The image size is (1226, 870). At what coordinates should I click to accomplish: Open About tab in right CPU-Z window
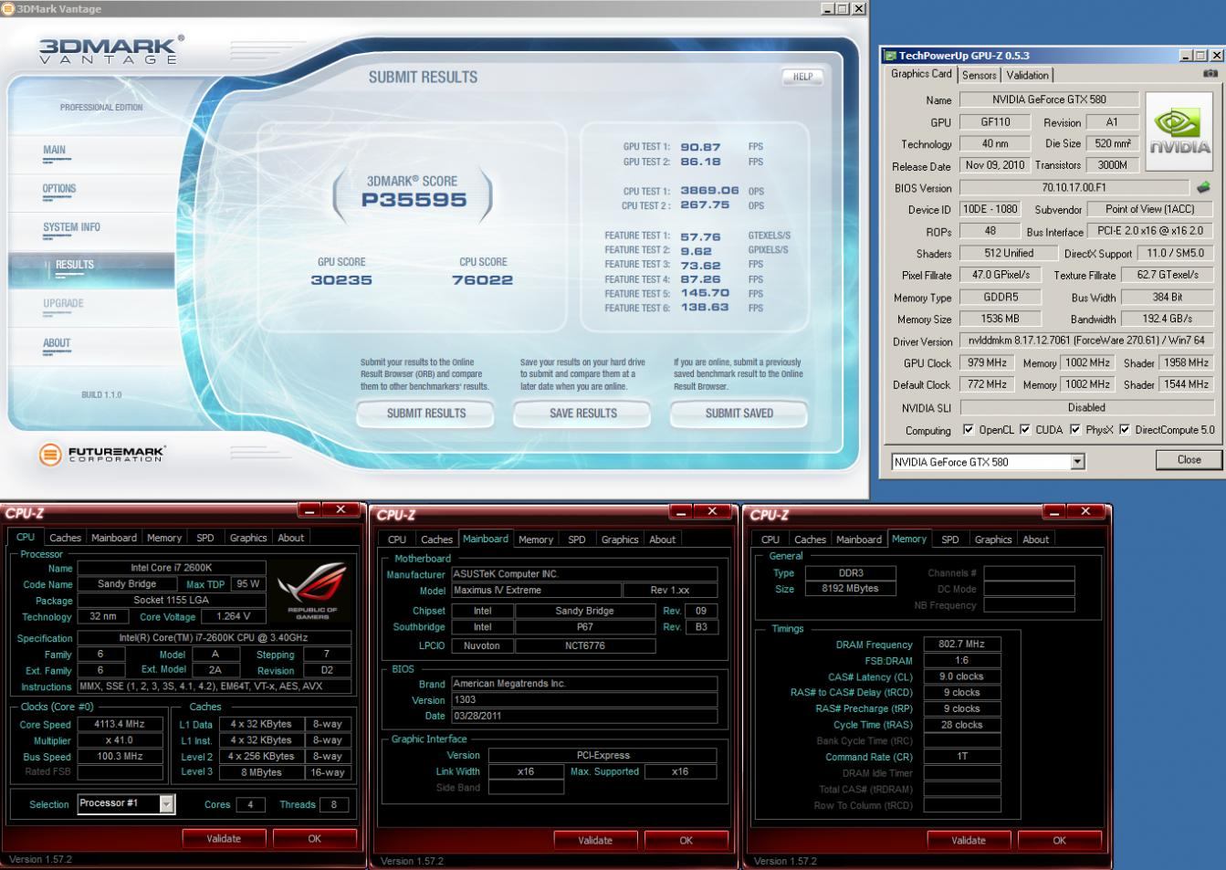pos(1035,540)
